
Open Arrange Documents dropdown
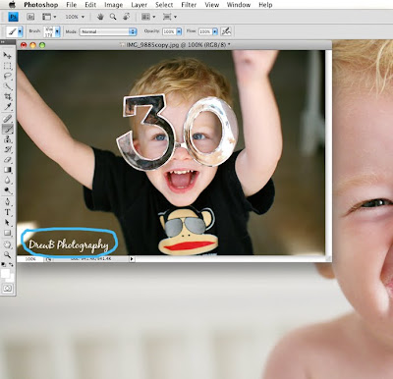(x=148, y=17)
